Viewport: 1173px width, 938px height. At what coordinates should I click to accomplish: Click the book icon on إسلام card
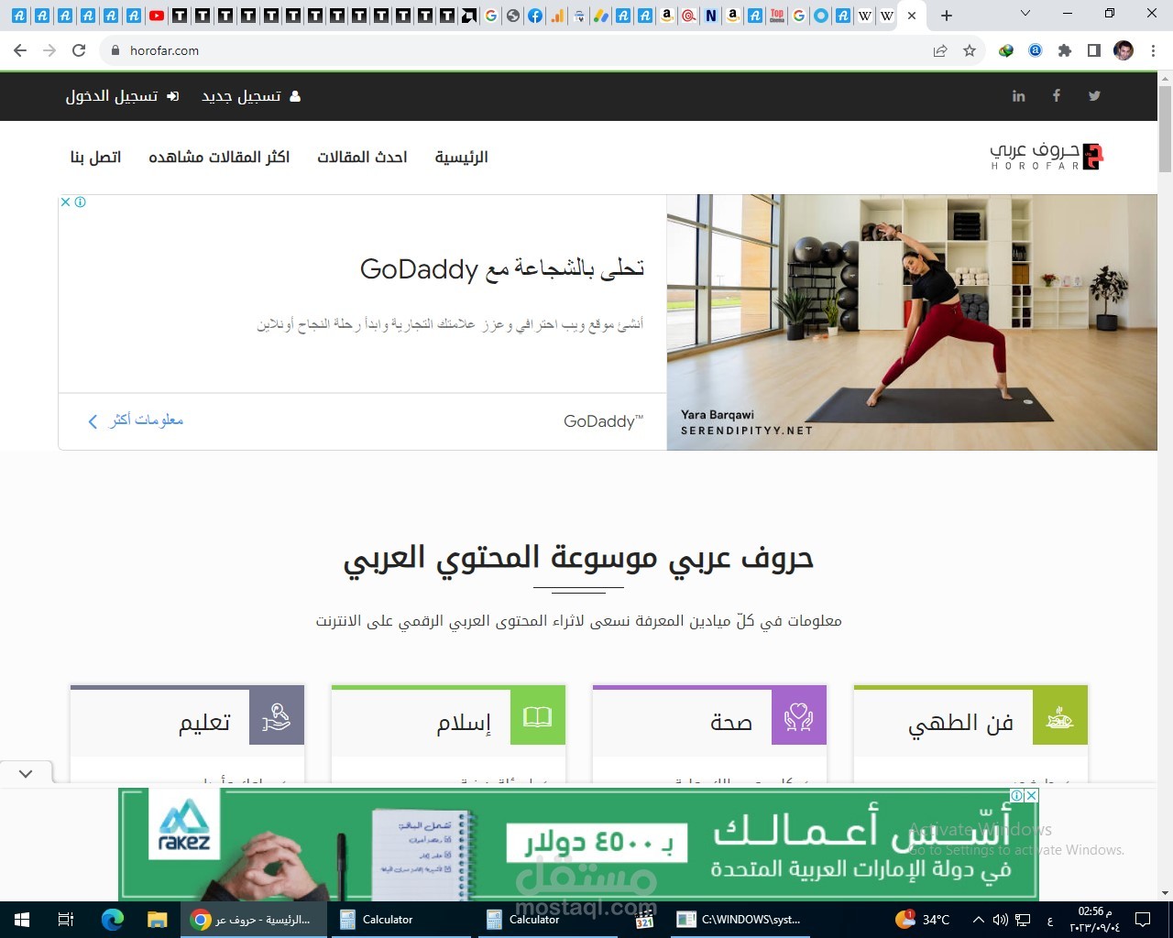[x=538, y=717]
